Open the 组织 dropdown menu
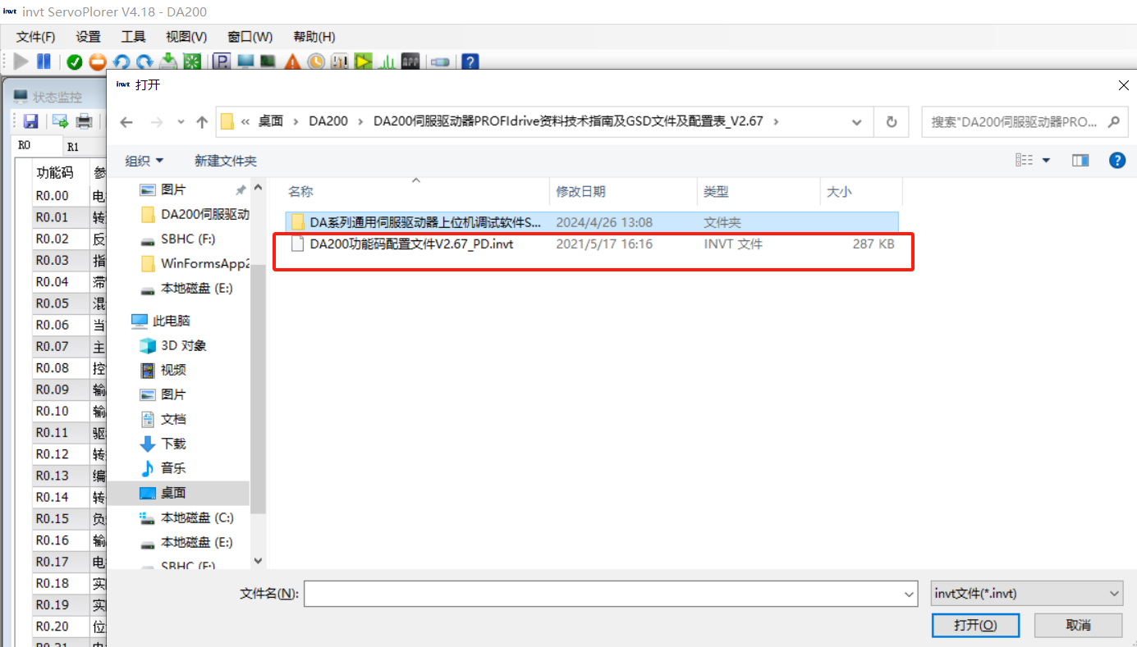The height and width of the screenshot is (647, 1137). (x=144, y=161)
